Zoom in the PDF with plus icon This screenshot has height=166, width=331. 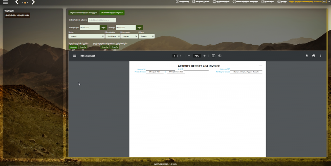pos(204,56)
